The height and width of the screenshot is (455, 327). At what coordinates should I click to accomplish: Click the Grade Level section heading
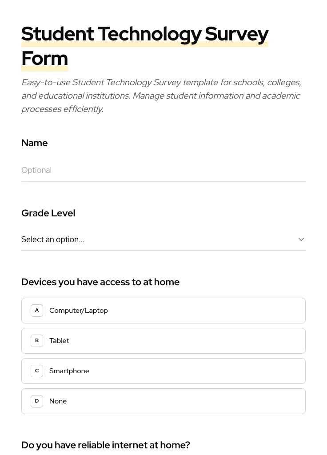[x=48, y=213]
